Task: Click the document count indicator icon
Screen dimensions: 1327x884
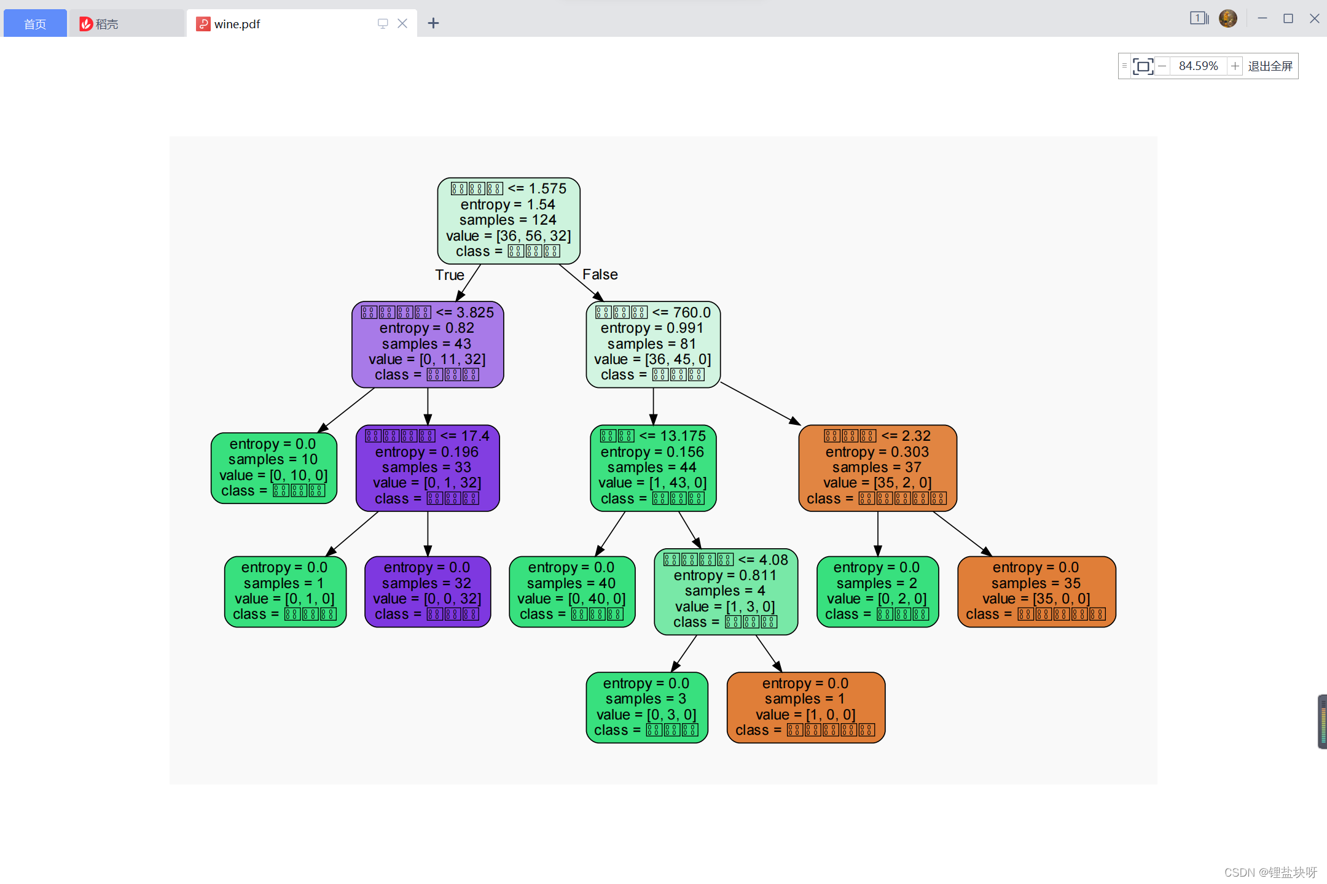Action: coord(1198,18)
